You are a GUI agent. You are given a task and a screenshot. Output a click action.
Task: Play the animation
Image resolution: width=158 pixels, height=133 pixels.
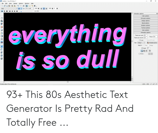tap(2, 11)
